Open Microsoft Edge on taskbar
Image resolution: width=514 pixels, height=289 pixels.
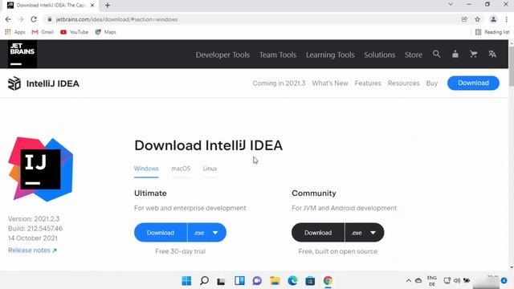(292, 281)
